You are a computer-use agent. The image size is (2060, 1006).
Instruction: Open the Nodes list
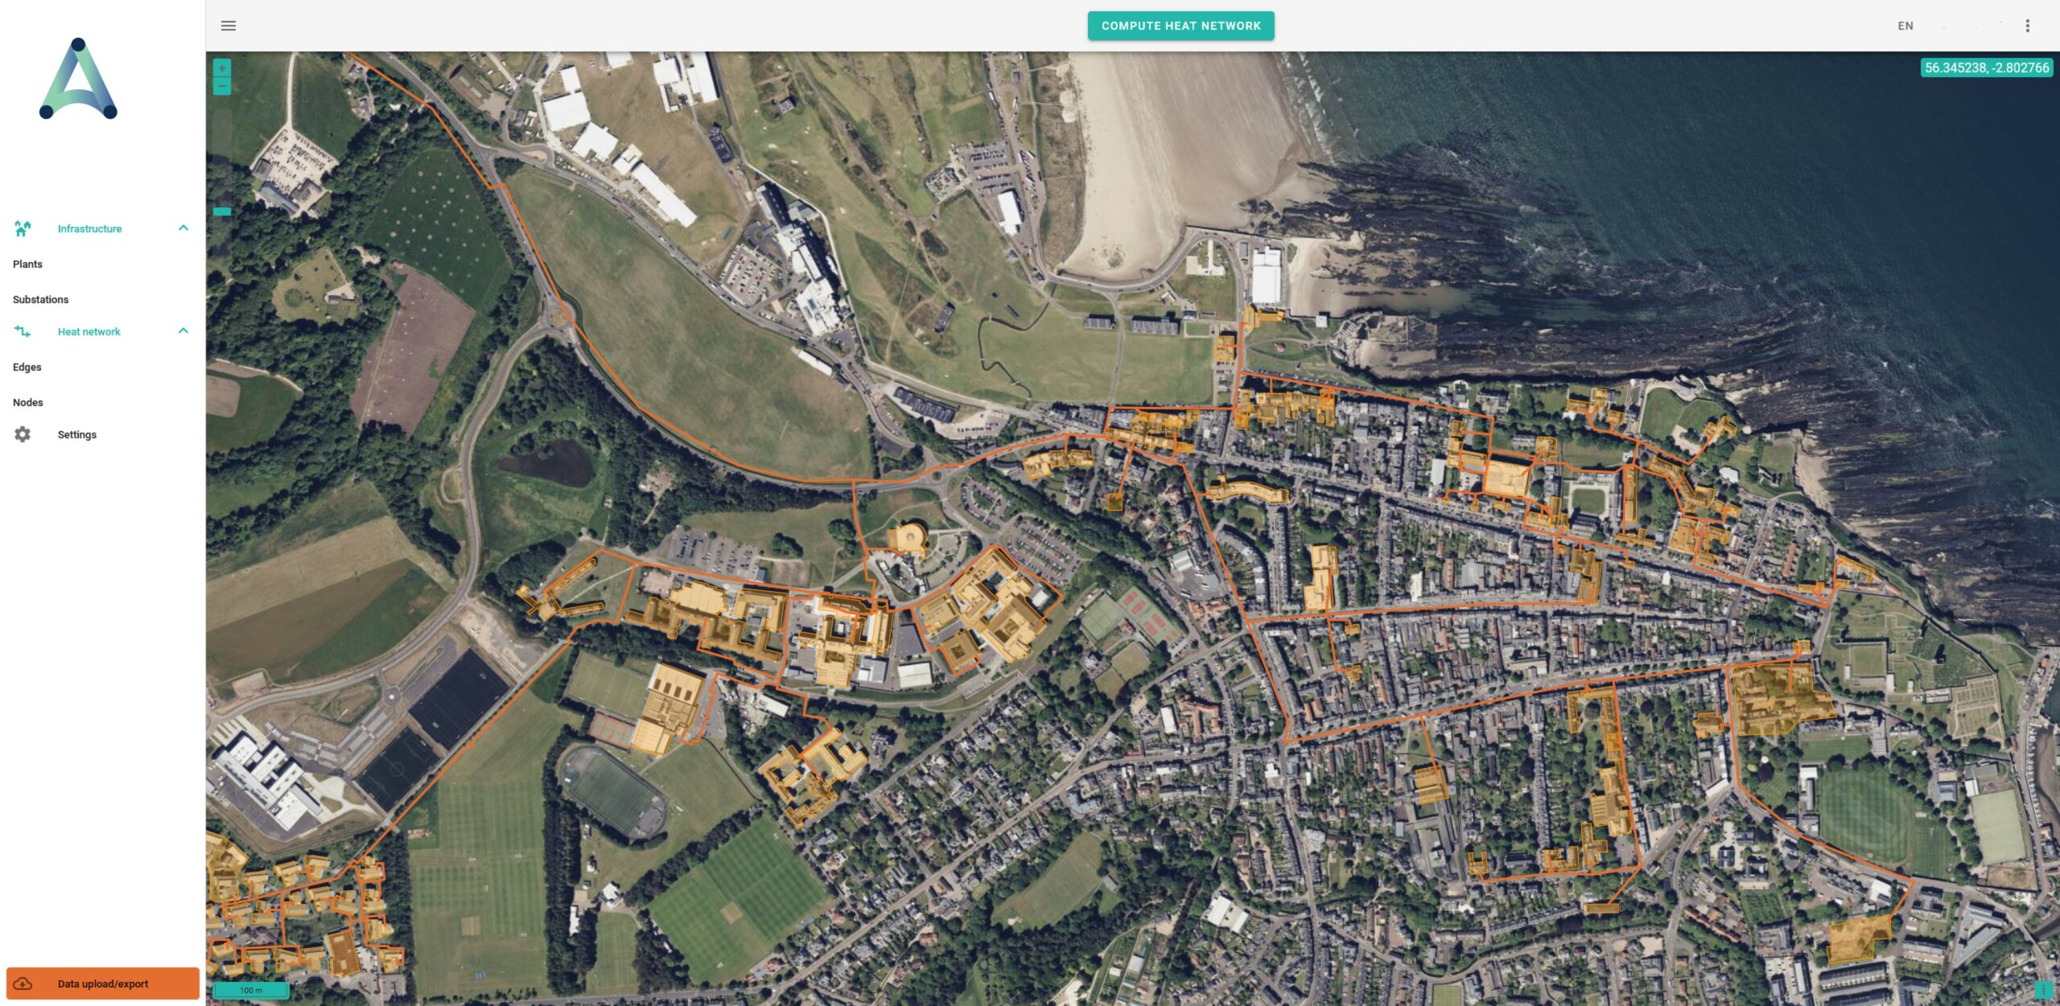(28, 402)
